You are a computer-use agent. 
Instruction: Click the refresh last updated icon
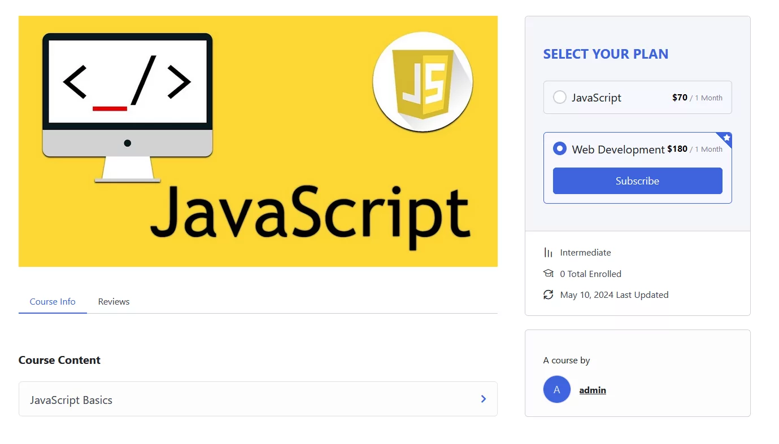[x=548, y=294]
